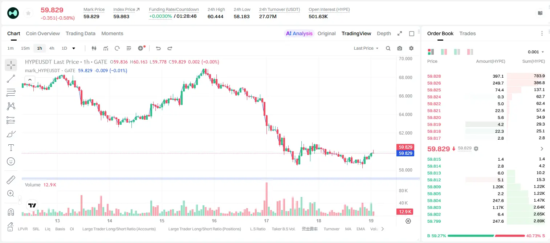Select the ruler measure tool
Image resolution: width=550 pixels, height=243 pixels.
click(x=11, y=180)
